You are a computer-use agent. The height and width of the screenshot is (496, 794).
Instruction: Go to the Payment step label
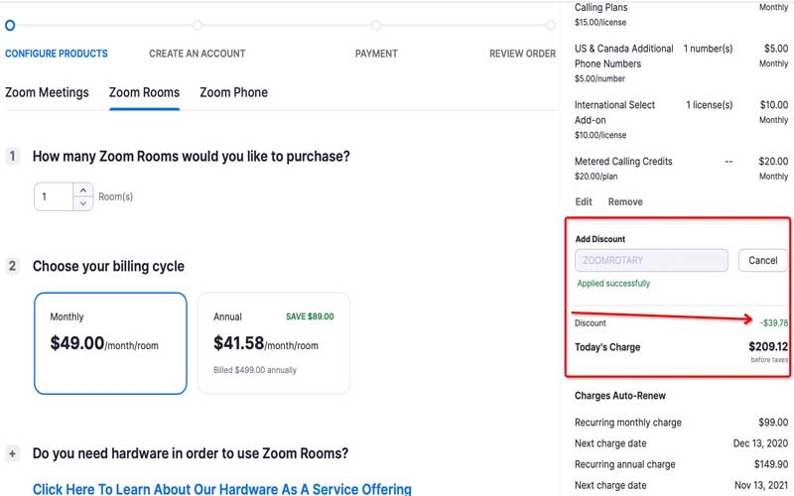376,54
